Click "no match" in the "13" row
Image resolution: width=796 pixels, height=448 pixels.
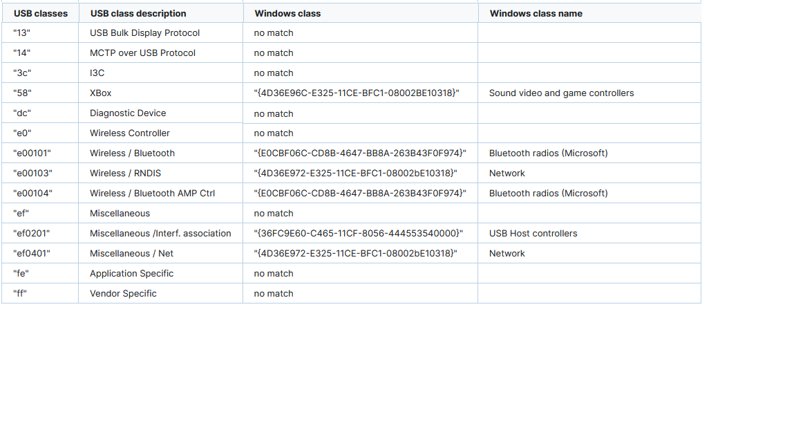pyautogui.click(x=274, y=33)
